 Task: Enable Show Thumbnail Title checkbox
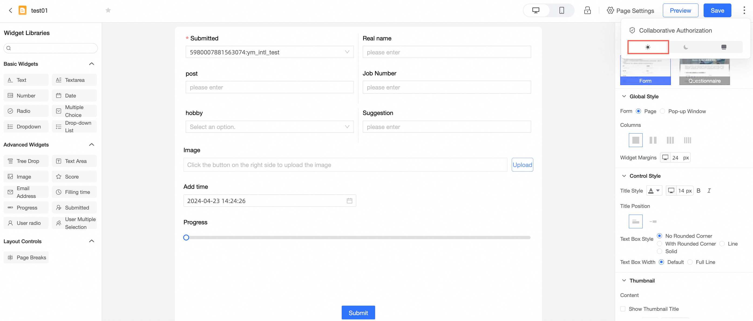point(623,309)
